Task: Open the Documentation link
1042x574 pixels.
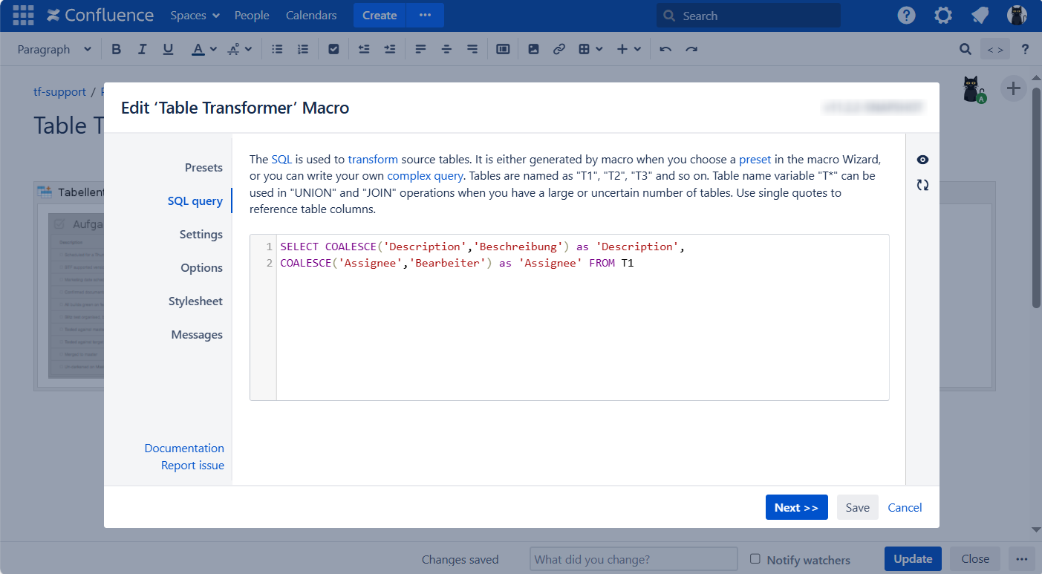Action: tap(184, 448)
